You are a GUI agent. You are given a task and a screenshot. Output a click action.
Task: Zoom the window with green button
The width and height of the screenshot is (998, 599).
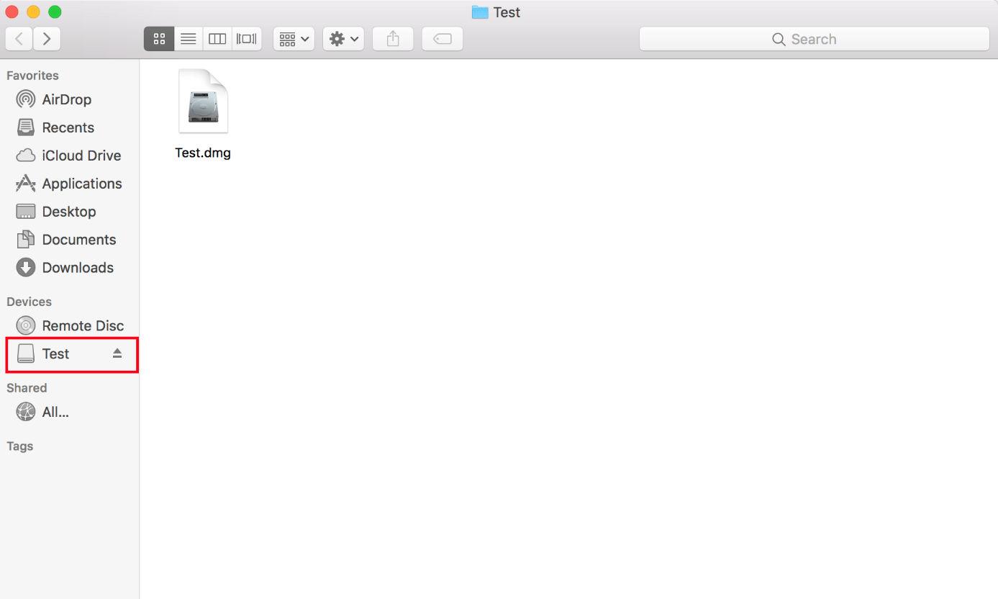(x=55, y=12)
